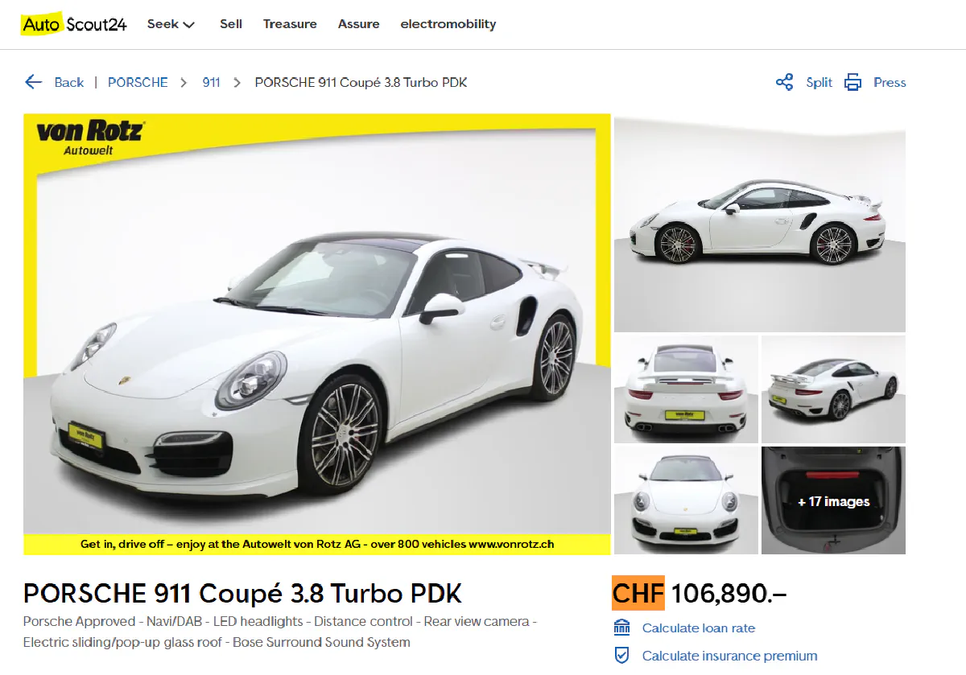Open AutoScout24 homepage via the logo

72,23
